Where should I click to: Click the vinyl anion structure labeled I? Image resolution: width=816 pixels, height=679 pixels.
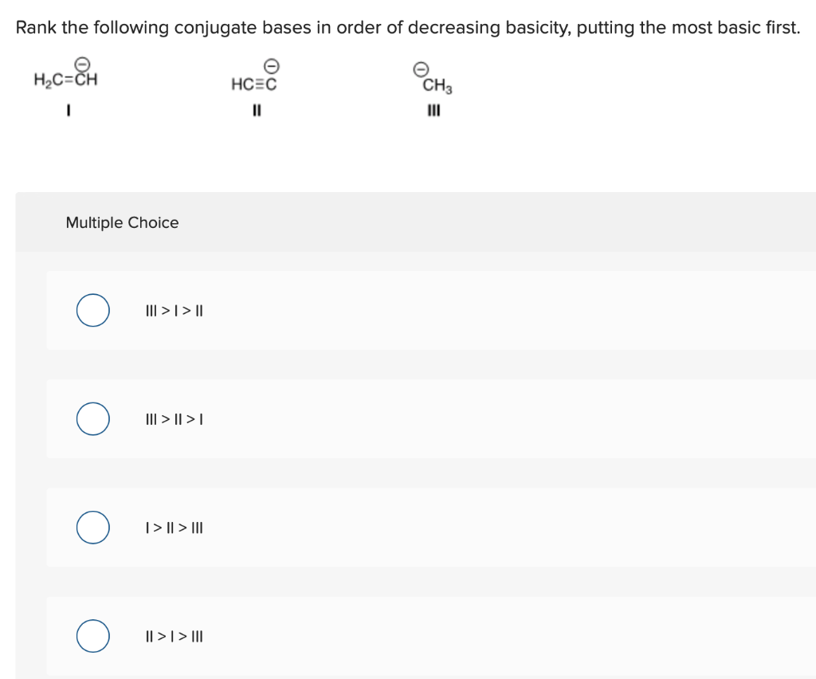pyautogui.click(x=66, y=79)
